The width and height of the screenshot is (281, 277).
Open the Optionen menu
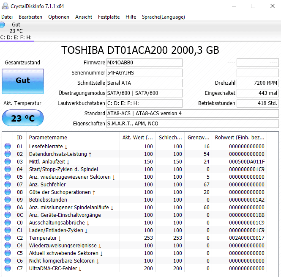59,17
